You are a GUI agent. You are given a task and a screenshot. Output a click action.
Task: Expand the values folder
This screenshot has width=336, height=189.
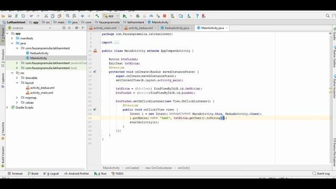click(17, 103)
